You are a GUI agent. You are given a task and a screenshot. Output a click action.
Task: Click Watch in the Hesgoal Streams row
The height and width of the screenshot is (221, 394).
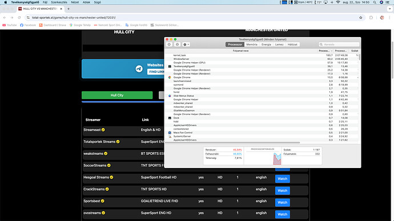click(283, 179)
